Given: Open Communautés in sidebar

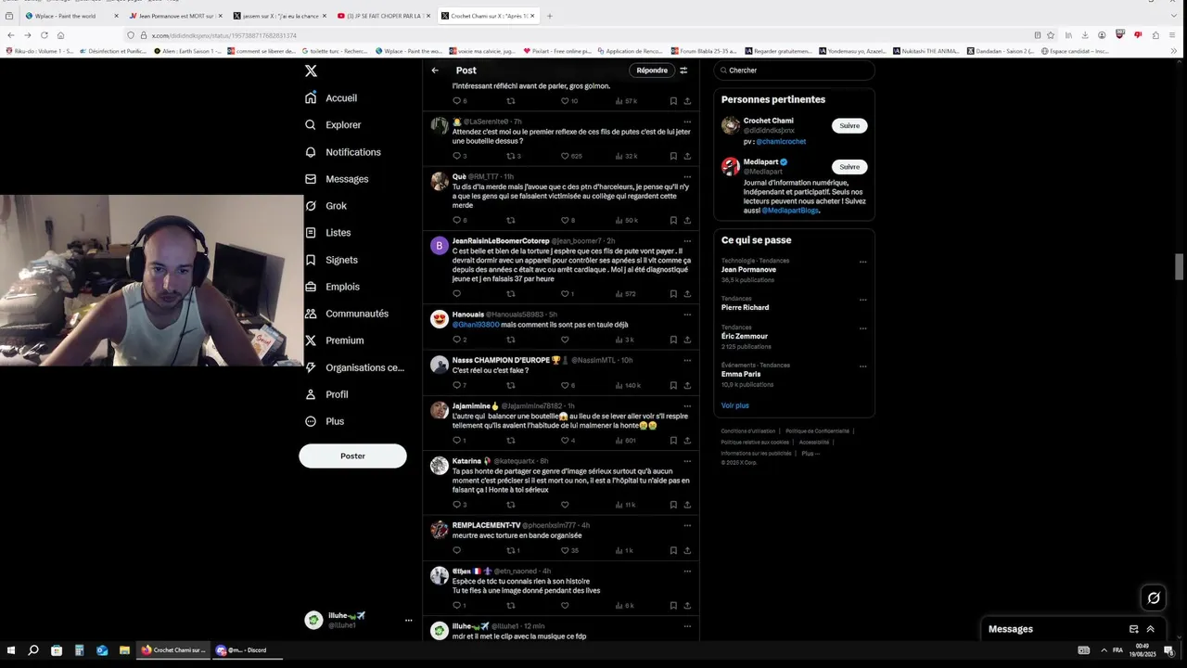Looking at the screenshot, I should pyautogui.click(x=347, y=314).
